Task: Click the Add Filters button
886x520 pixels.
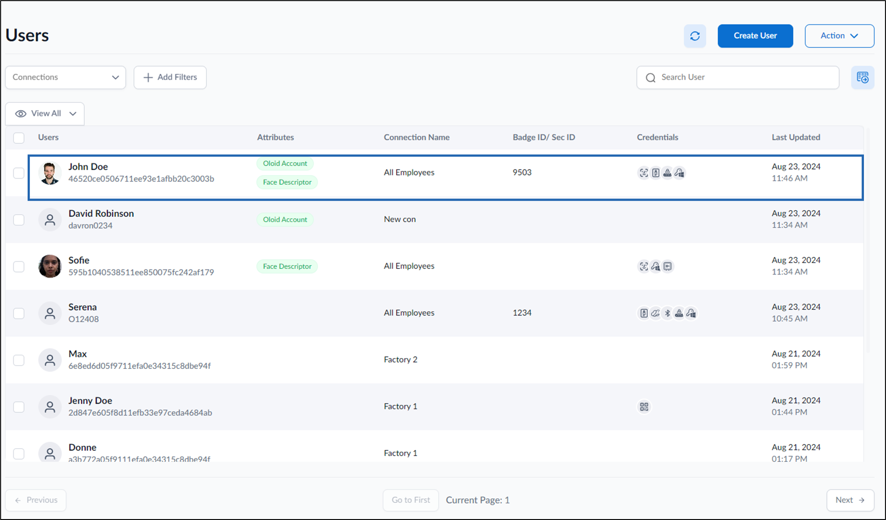Action: click(x=170, y=77)
